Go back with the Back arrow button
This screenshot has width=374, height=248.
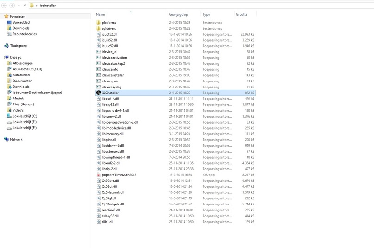pyautogui.click(x=4, y=5)
